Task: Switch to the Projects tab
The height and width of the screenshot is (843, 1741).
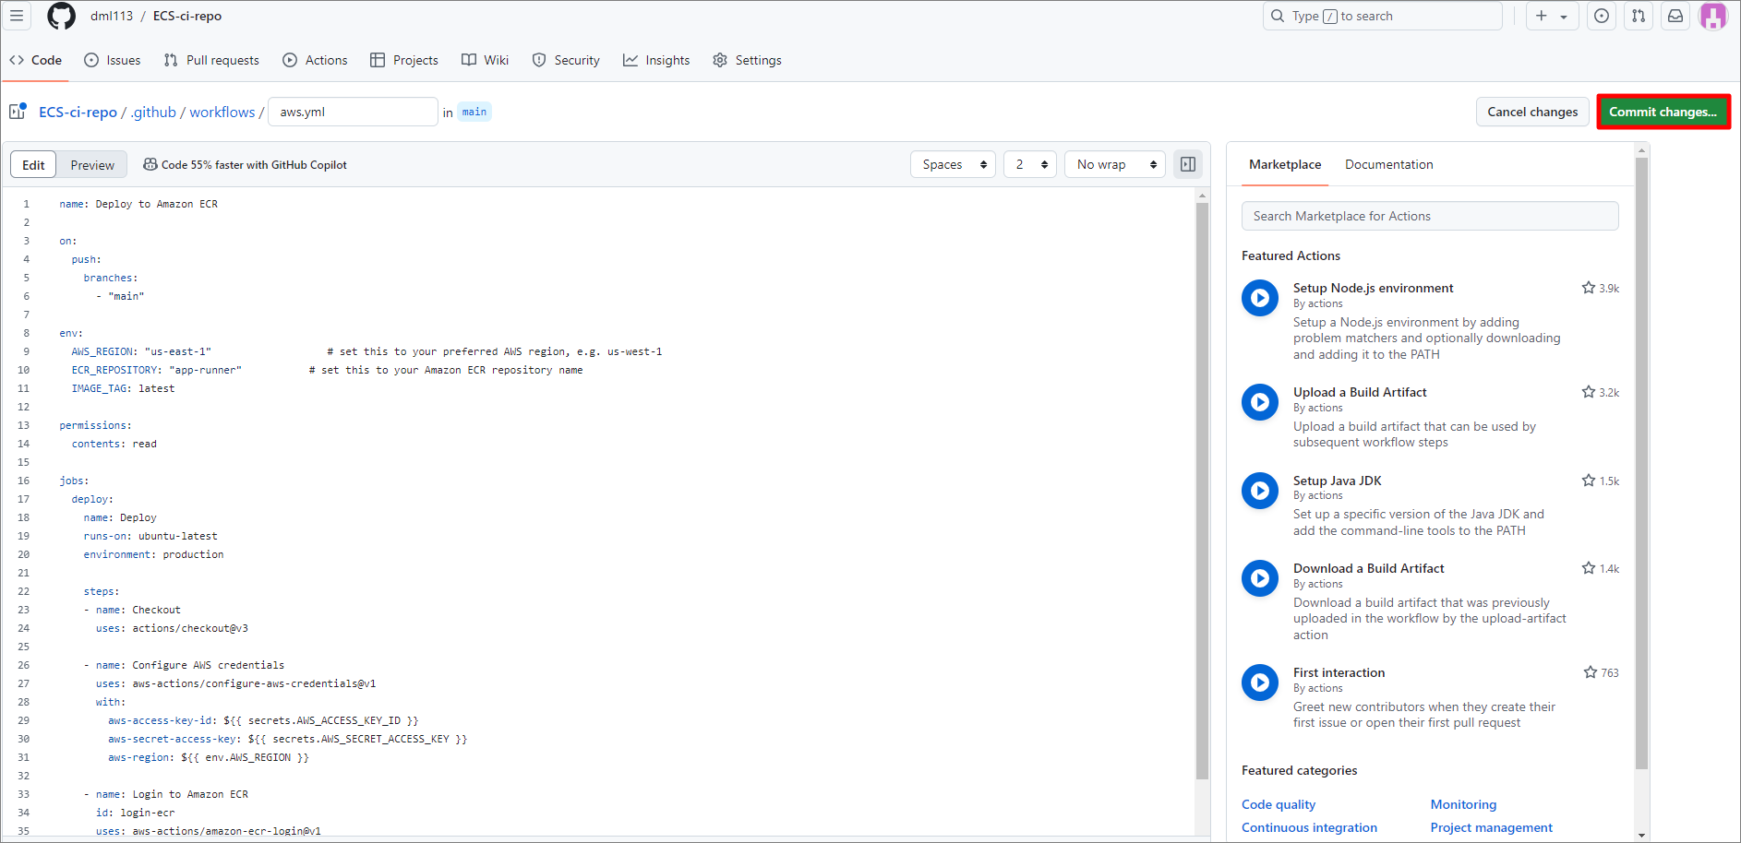Action: pos(404,60)
